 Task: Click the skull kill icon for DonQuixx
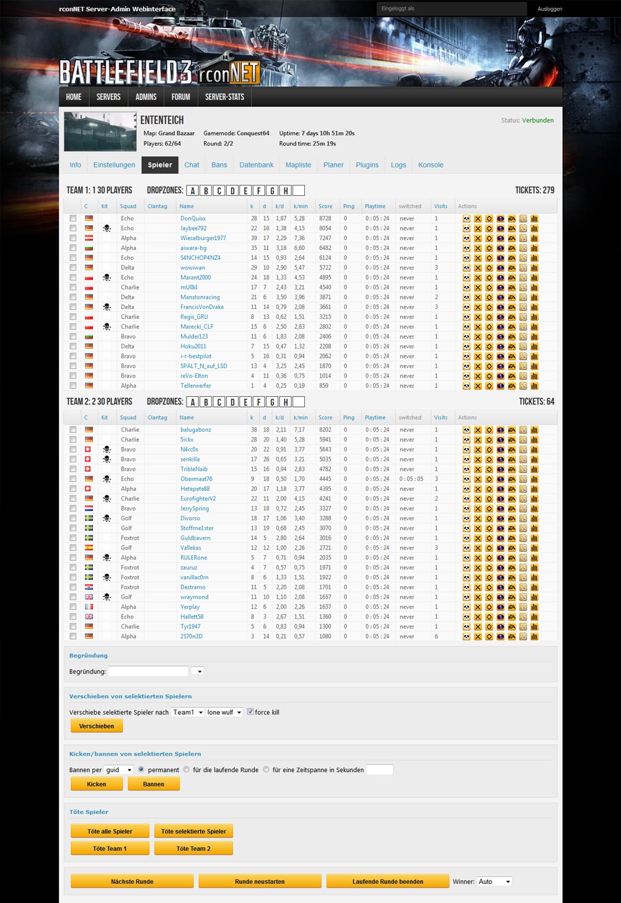click(x=466, y=219)
